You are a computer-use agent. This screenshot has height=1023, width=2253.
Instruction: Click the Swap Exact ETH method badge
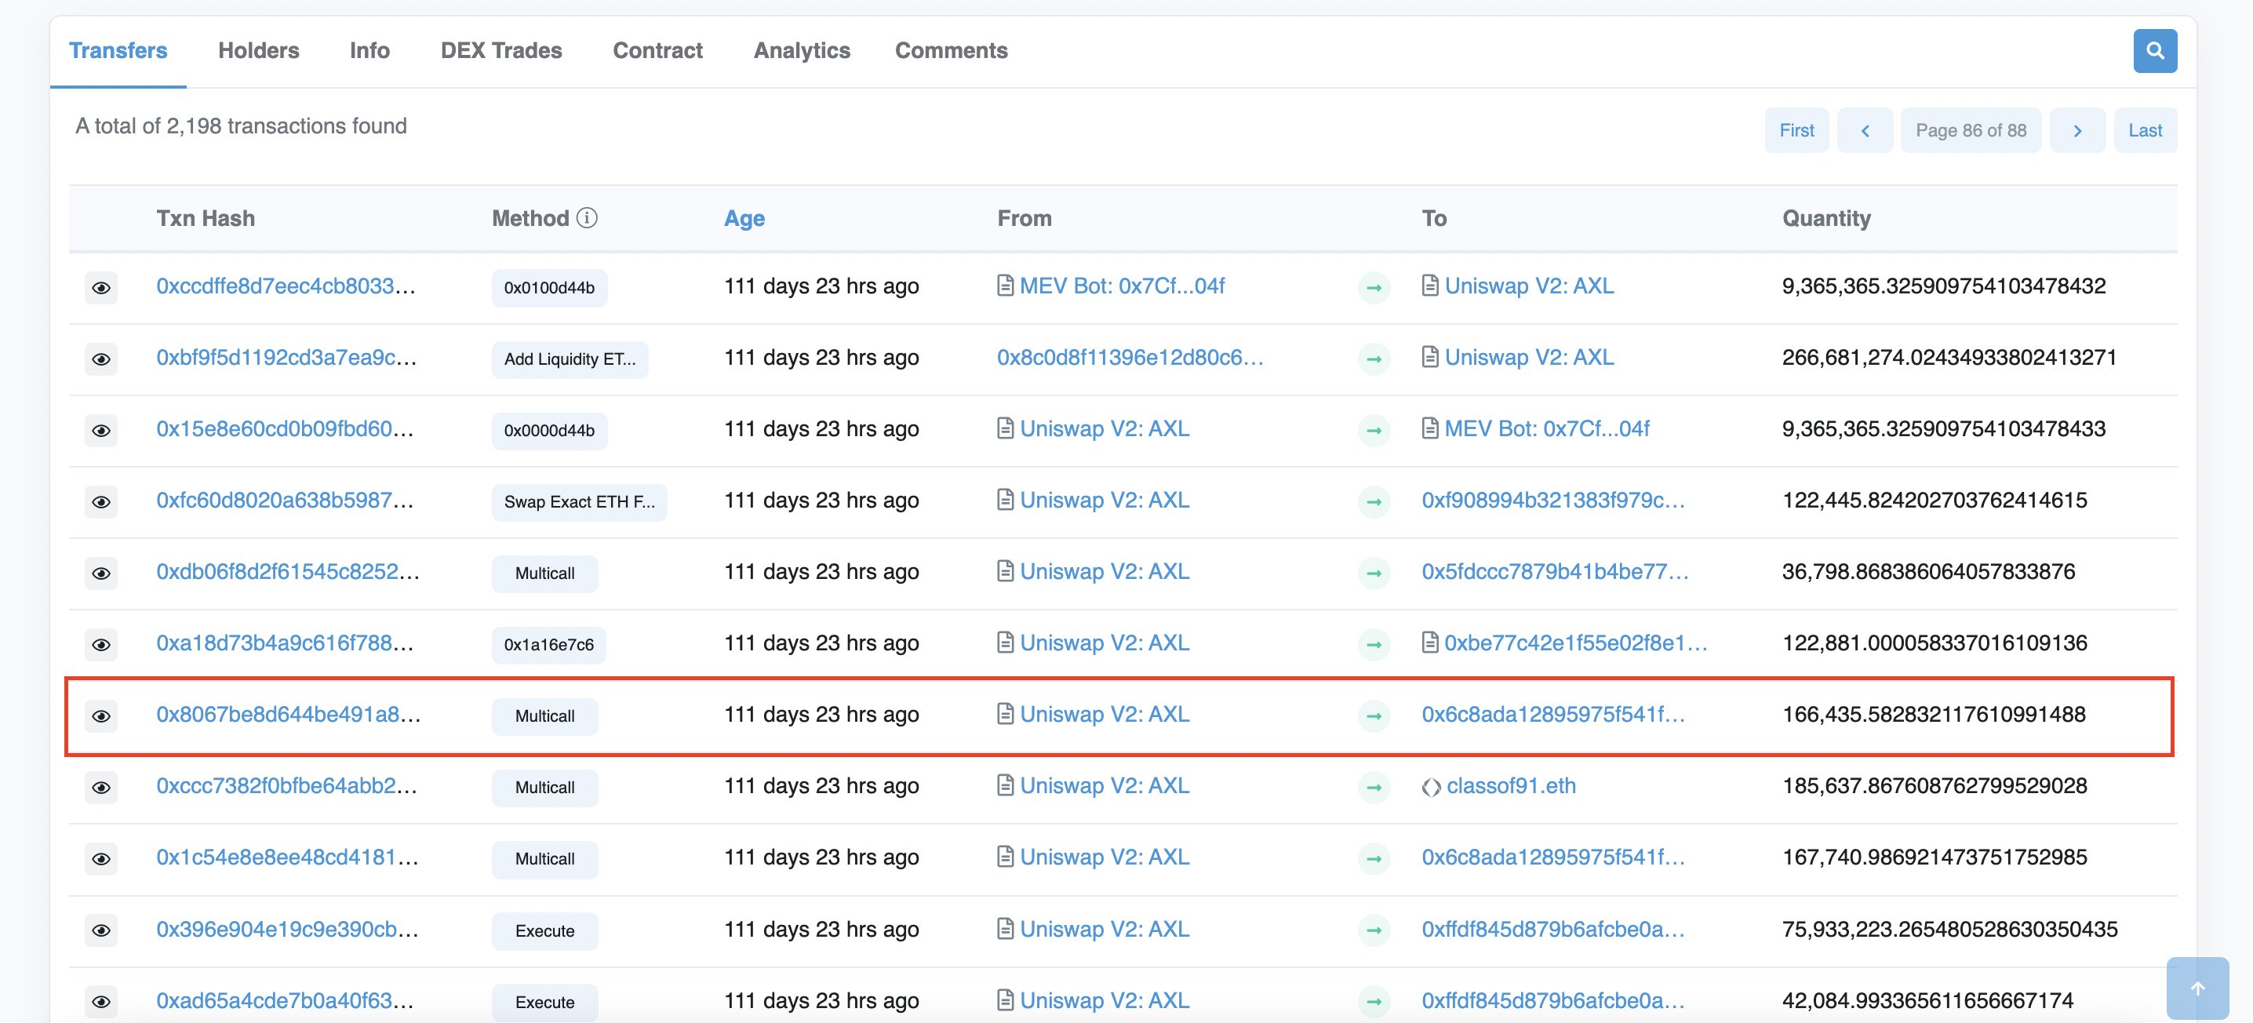[x=578, y=502]
